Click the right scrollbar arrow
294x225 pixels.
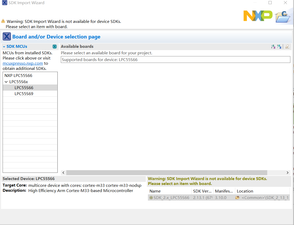(288, 173)
